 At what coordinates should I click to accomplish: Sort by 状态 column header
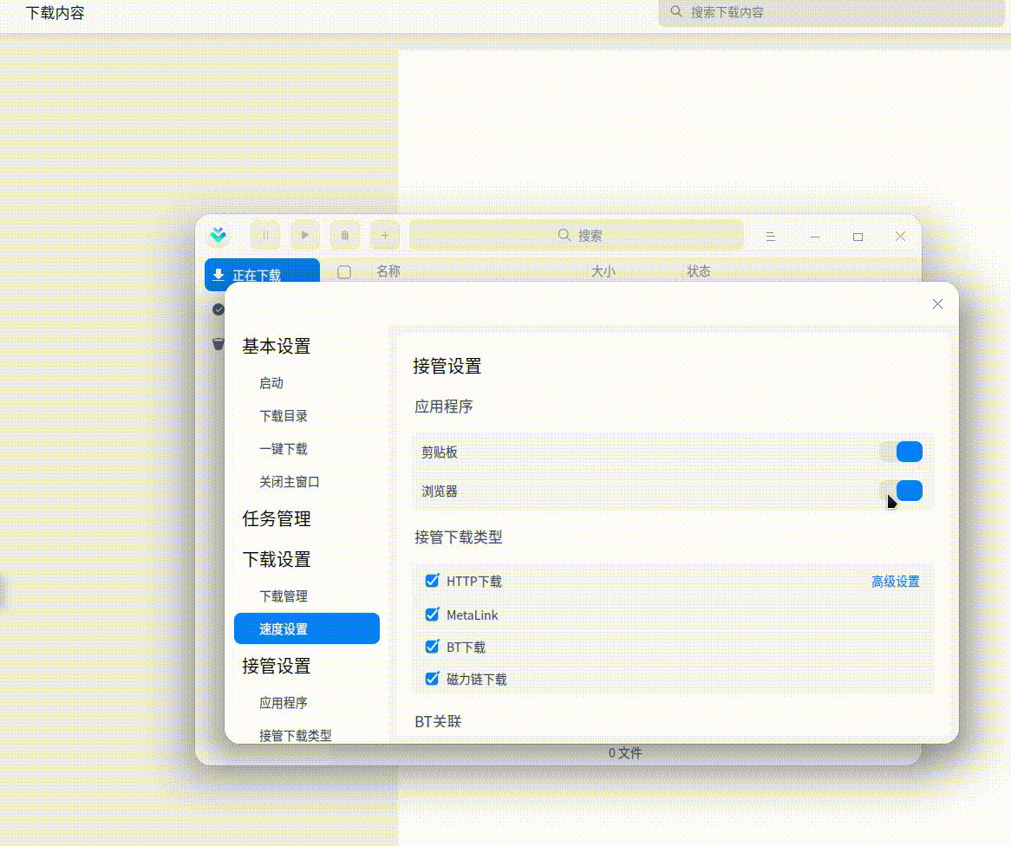(x=699, y=271)
